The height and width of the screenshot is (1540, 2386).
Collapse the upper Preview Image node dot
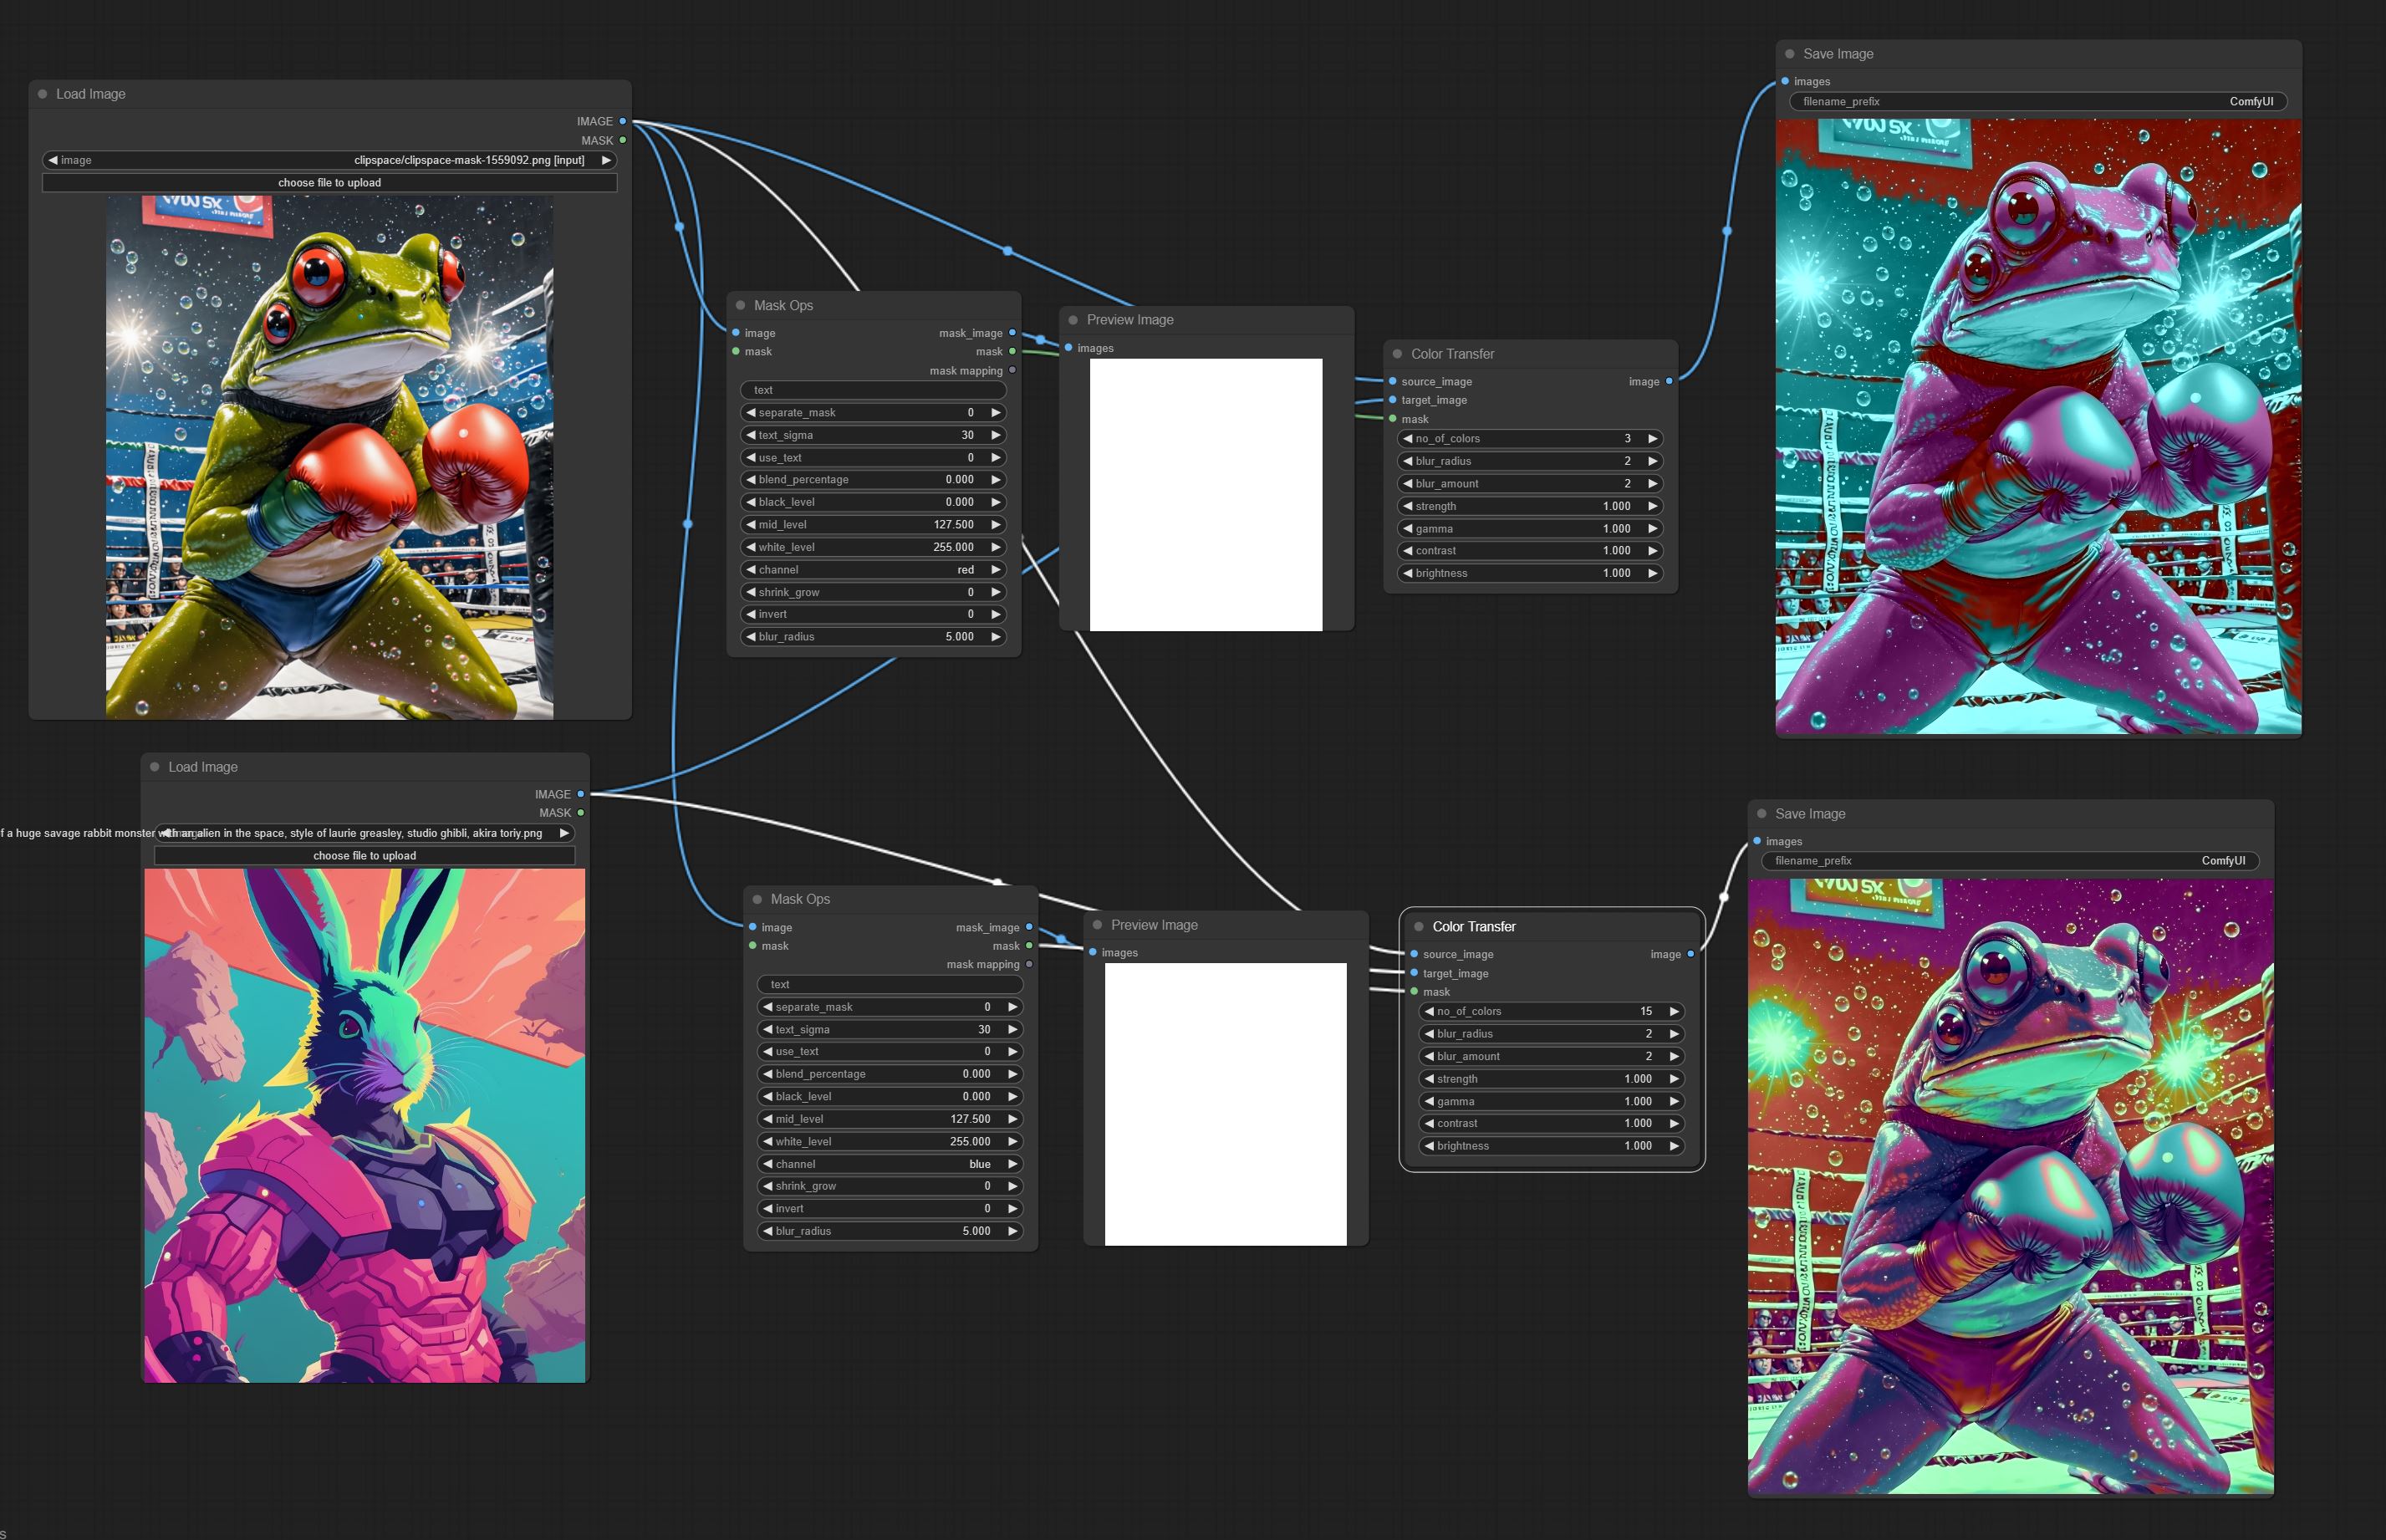pos(1074,320)
